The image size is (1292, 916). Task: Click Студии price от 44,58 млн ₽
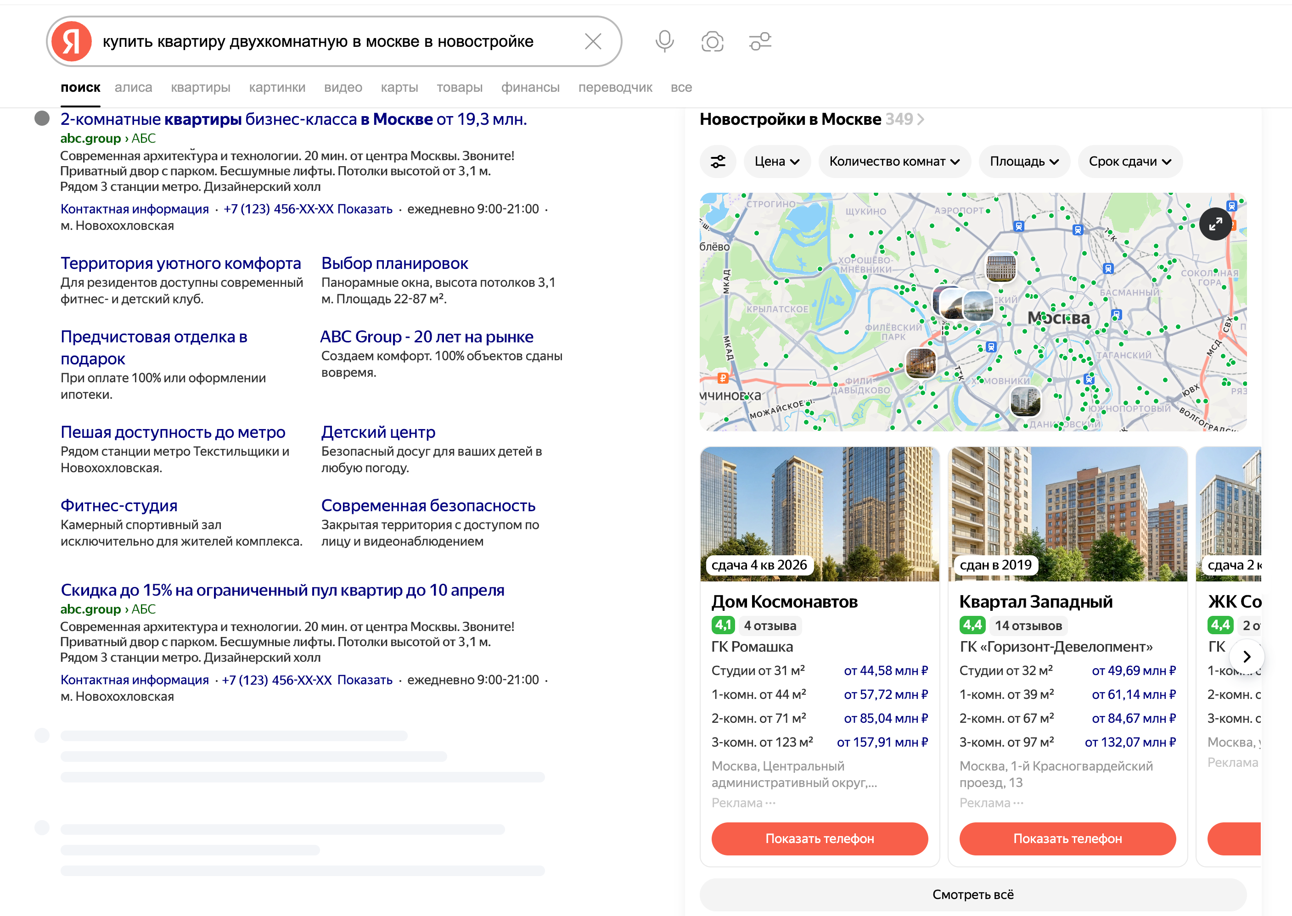coord(886,670)
